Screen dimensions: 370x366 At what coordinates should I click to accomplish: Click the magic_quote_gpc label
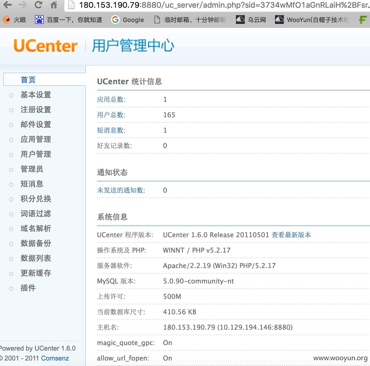[x=126, y=343]
